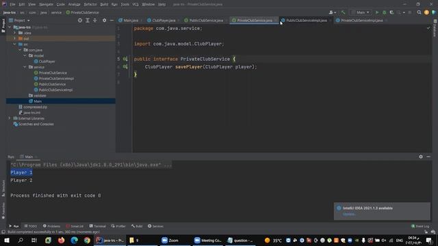
Task: Open the Database side panel
Action: tap(435, 28)
